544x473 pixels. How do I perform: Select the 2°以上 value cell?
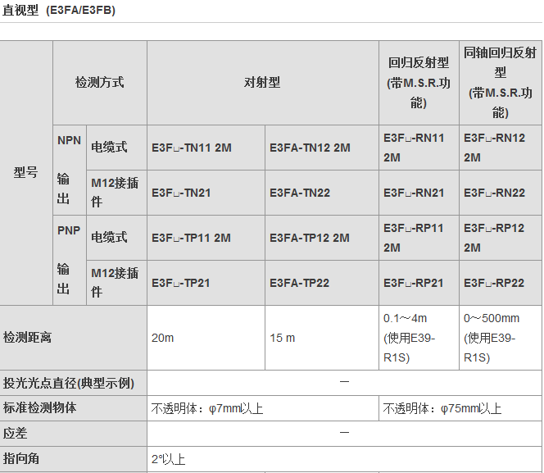(169, 459)
